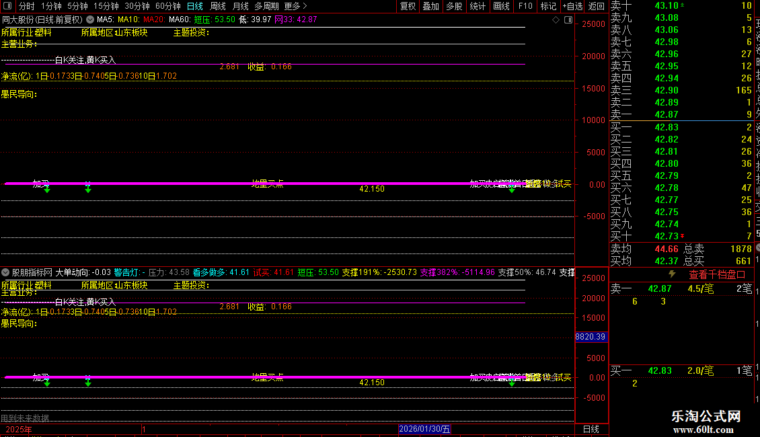Click the 短压 53.50 label in main header

point(215,20)
